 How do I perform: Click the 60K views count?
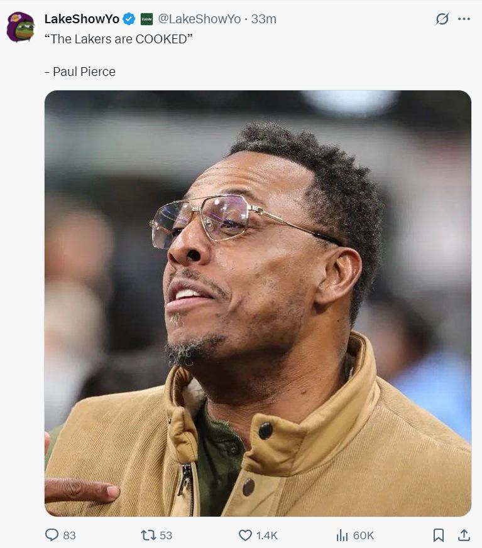click(x=363, y=535)
